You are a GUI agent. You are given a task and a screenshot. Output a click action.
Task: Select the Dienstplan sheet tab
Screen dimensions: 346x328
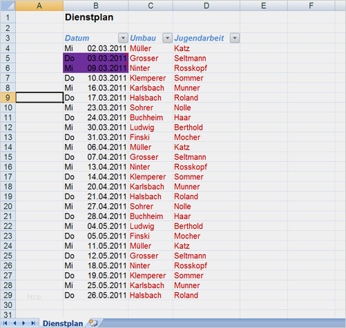point(63,323)
